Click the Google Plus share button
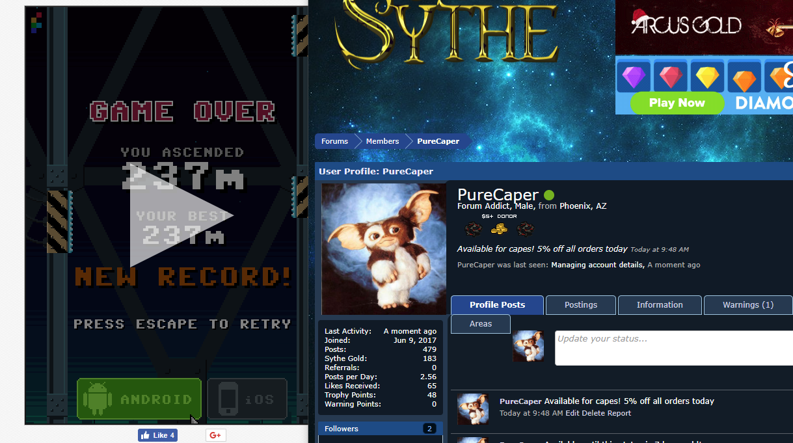This screenshot has height=443, width=793. tap(216, 435)
